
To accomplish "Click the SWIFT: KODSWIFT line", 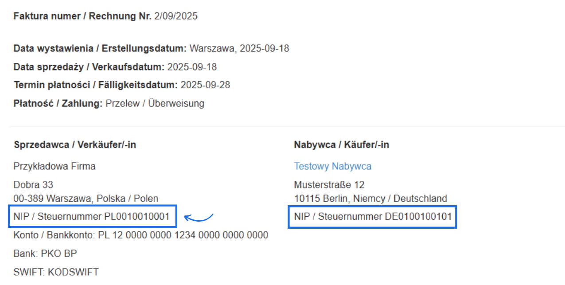I will click(56, 272).
